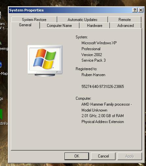The height and width of the screenshot is (166, 146).
Task: Close the System Properties dialog
Action: pos(141,10)
